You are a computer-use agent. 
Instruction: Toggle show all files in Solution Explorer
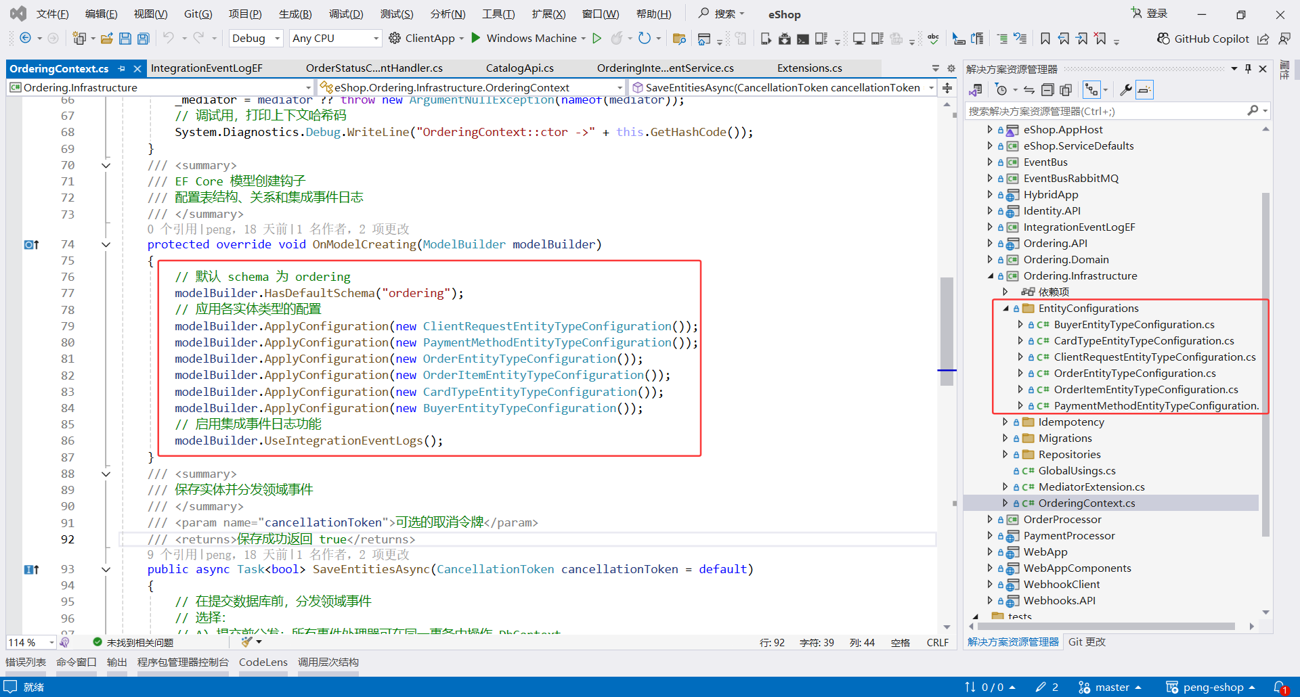click(1066, 89)
